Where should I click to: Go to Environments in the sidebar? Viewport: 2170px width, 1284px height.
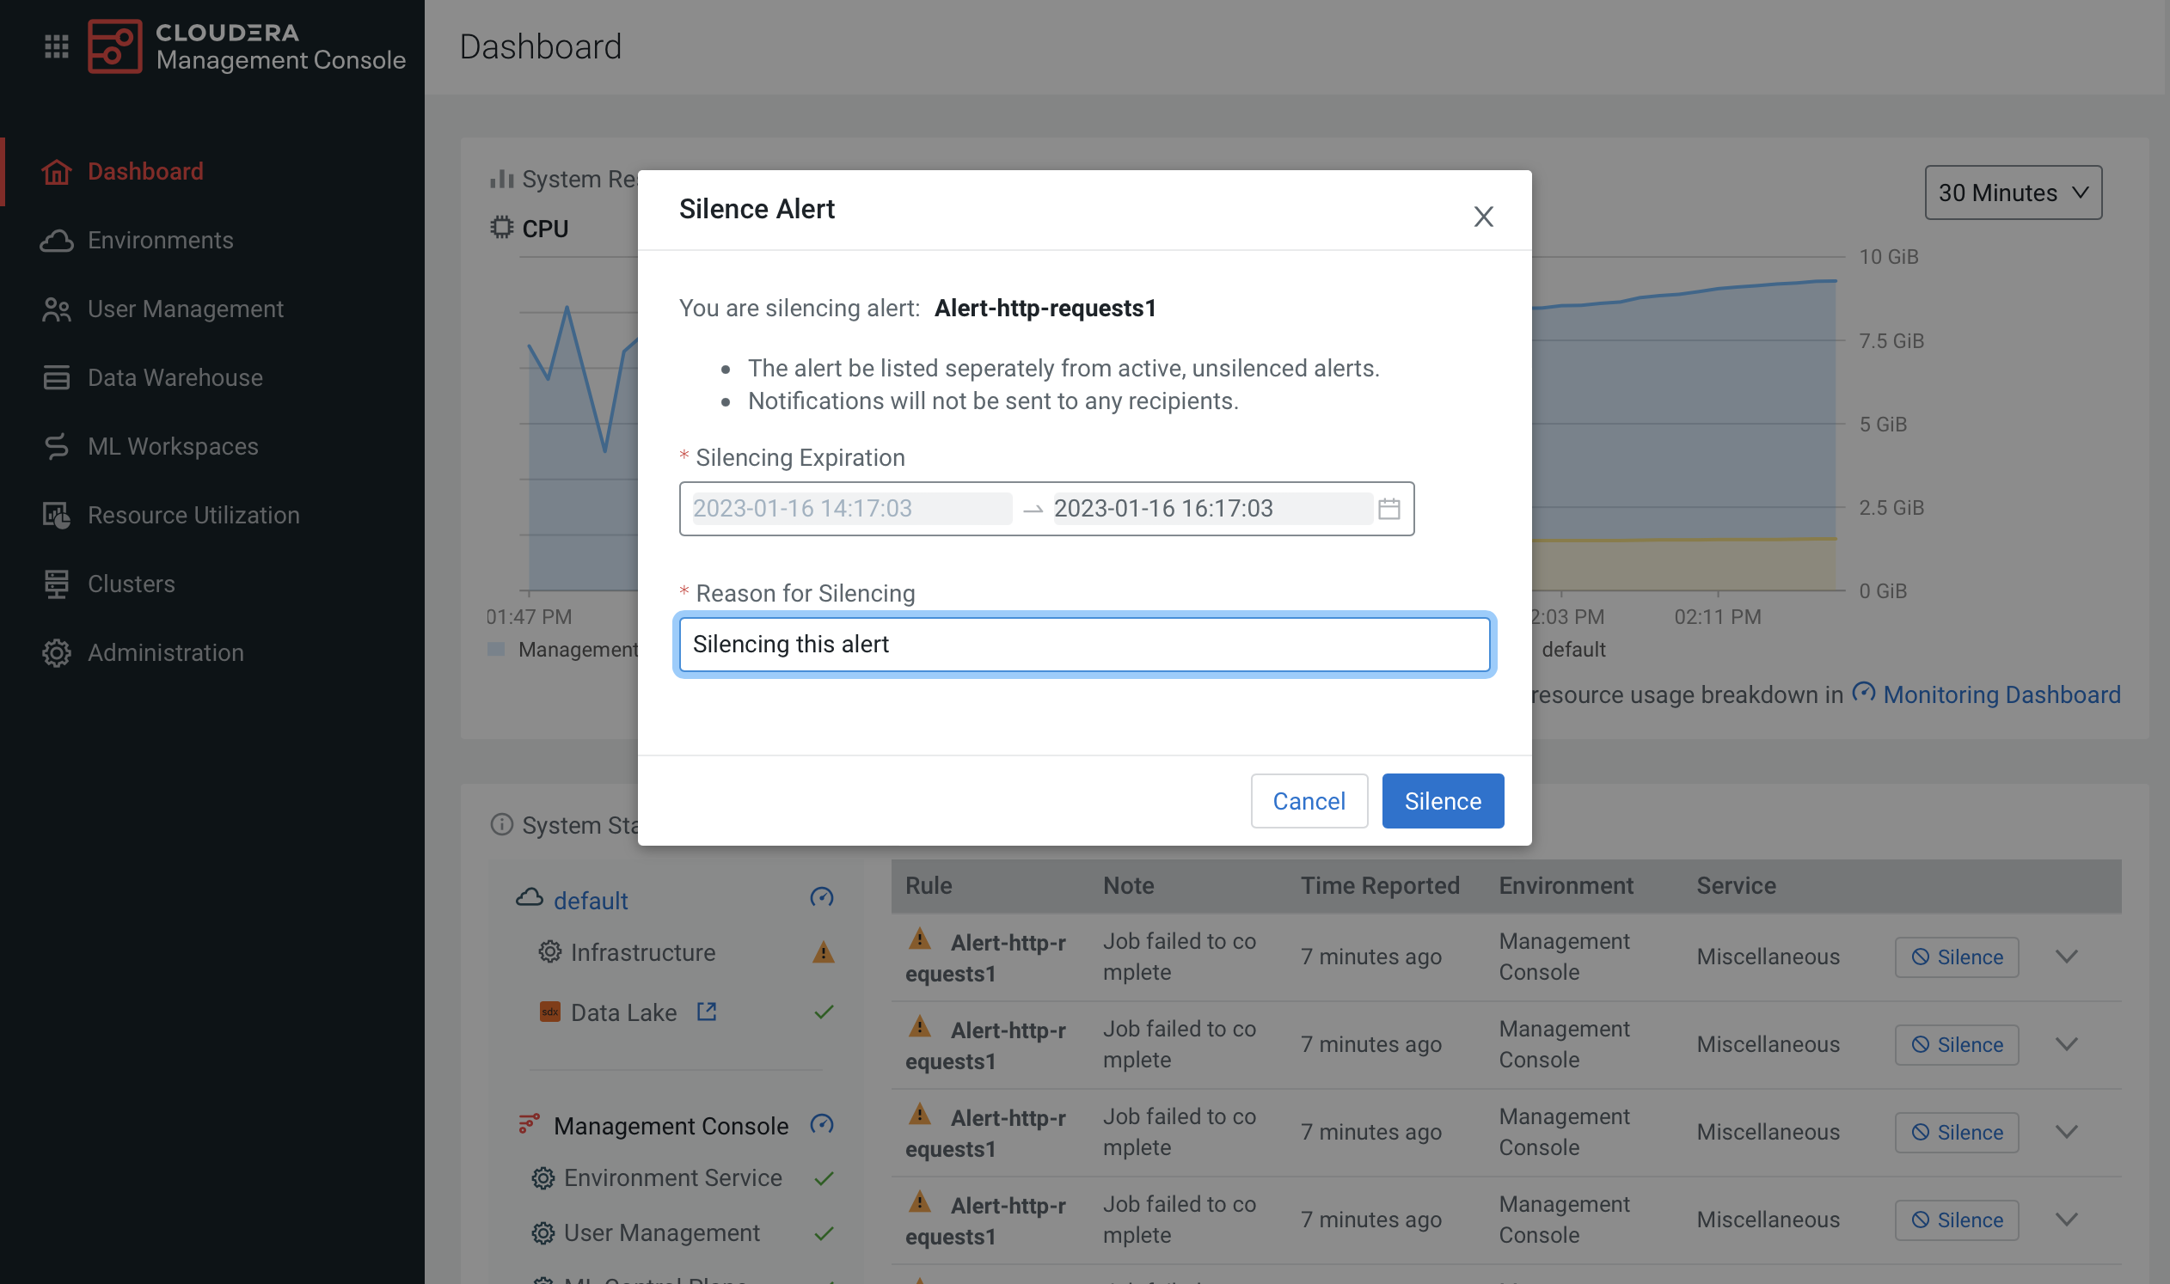tap(160, 240)
